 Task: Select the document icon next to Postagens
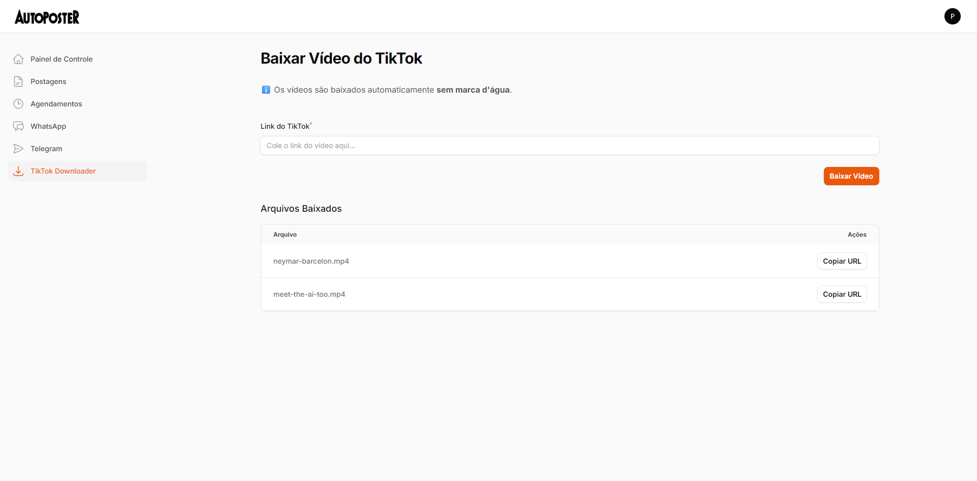18,81
